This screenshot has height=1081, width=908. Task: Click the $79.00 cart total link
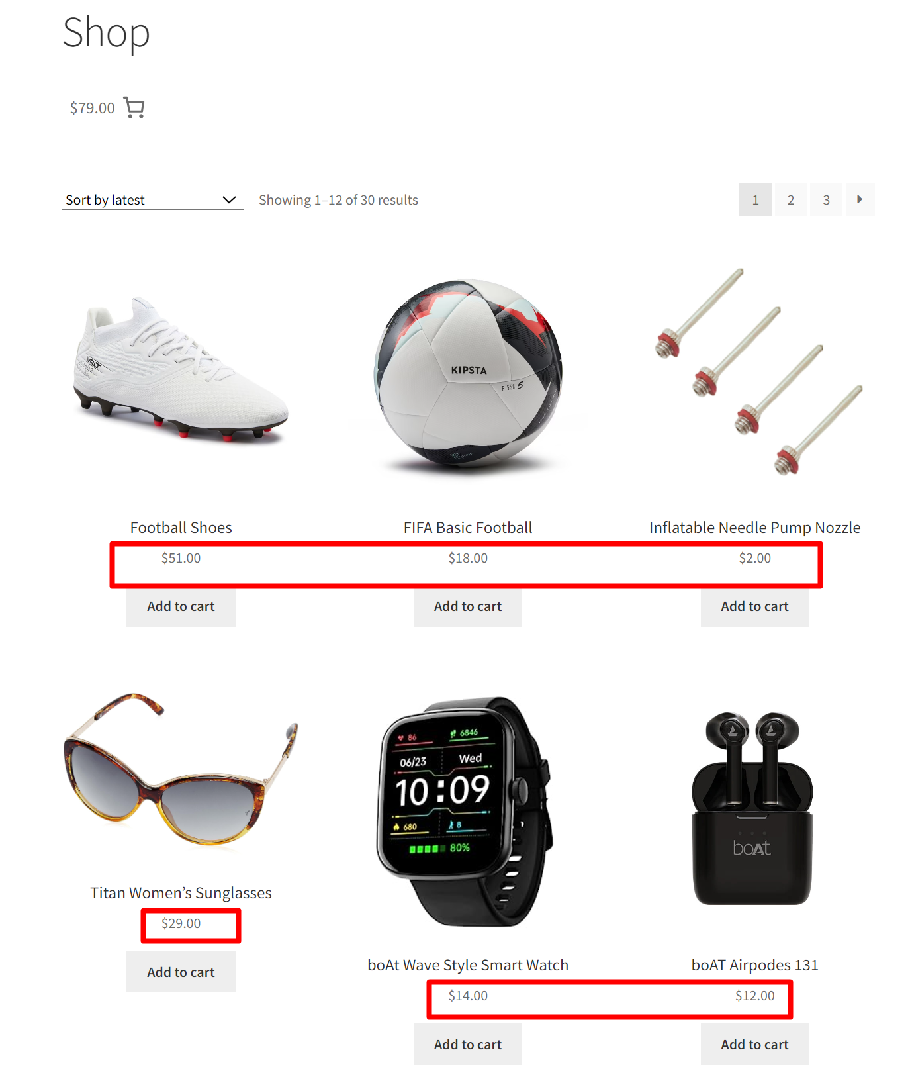pyautogui.click(x=93, y=108)
